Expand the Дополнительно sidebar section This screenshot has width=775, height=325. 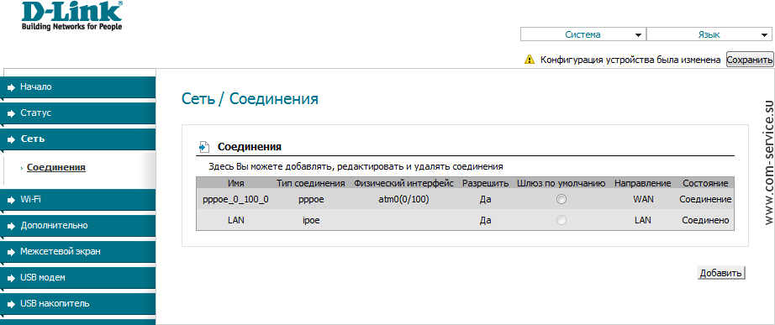[78, 226]
